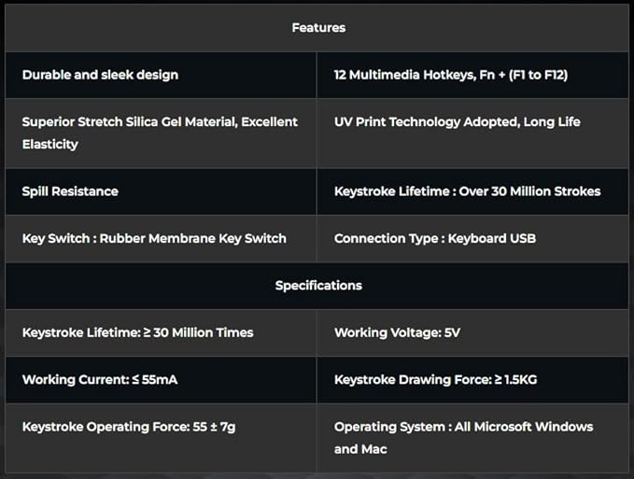Select the "Durable and sleek design" cell
This screenshot has width=634, height=479.
click(x=100, y=75)
